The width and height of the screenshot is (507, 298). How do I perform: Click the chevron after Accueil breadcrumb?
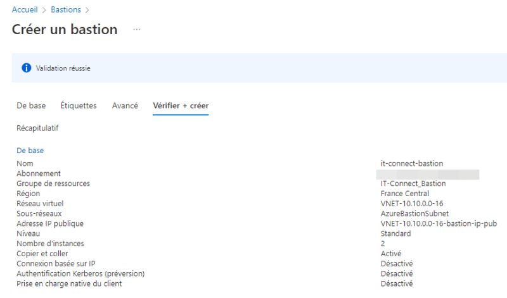pos(44,10)
